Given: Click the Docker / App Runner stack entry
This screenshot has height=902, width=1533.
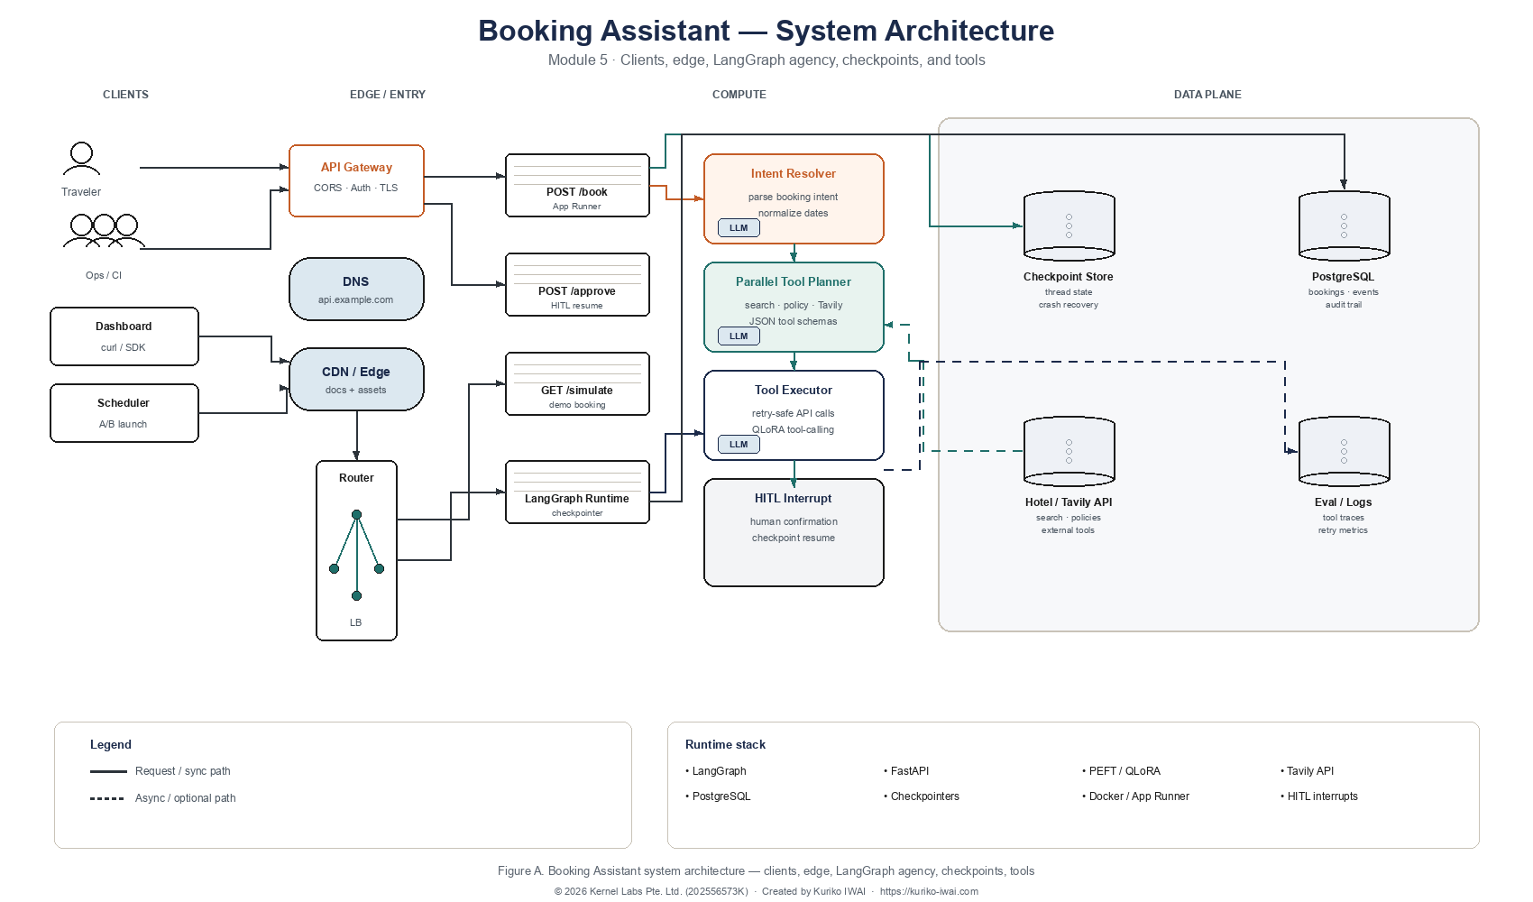Looking at the screenshot, I should (1135, 796).
